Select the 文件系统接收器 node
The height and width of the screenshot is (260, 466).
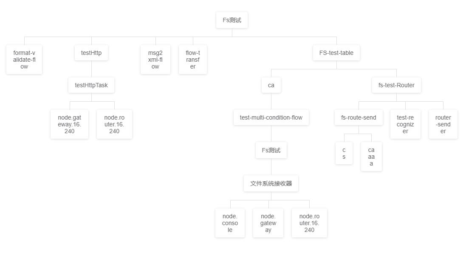pyautogui.click(x=271, y=183)
